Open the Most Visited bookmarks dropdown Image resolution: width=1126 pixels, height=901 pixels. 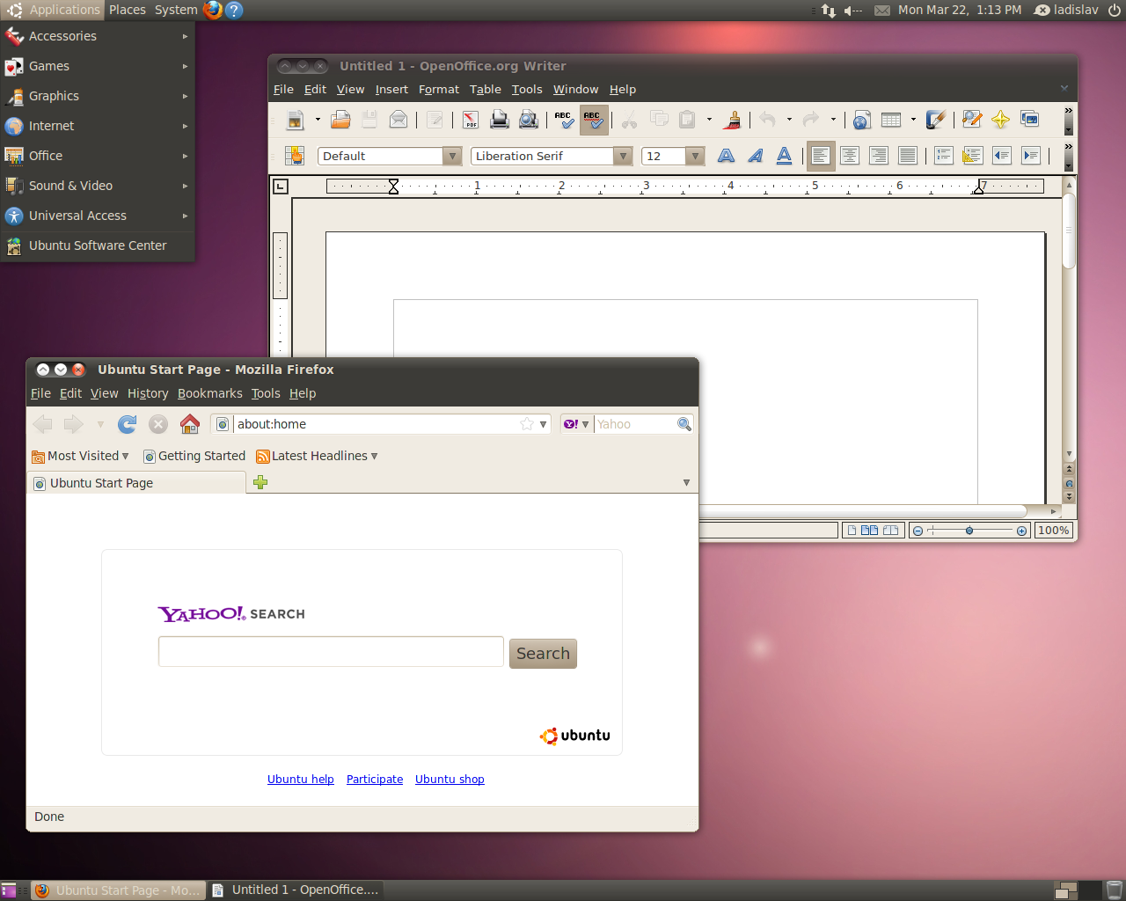pos(80,456)
